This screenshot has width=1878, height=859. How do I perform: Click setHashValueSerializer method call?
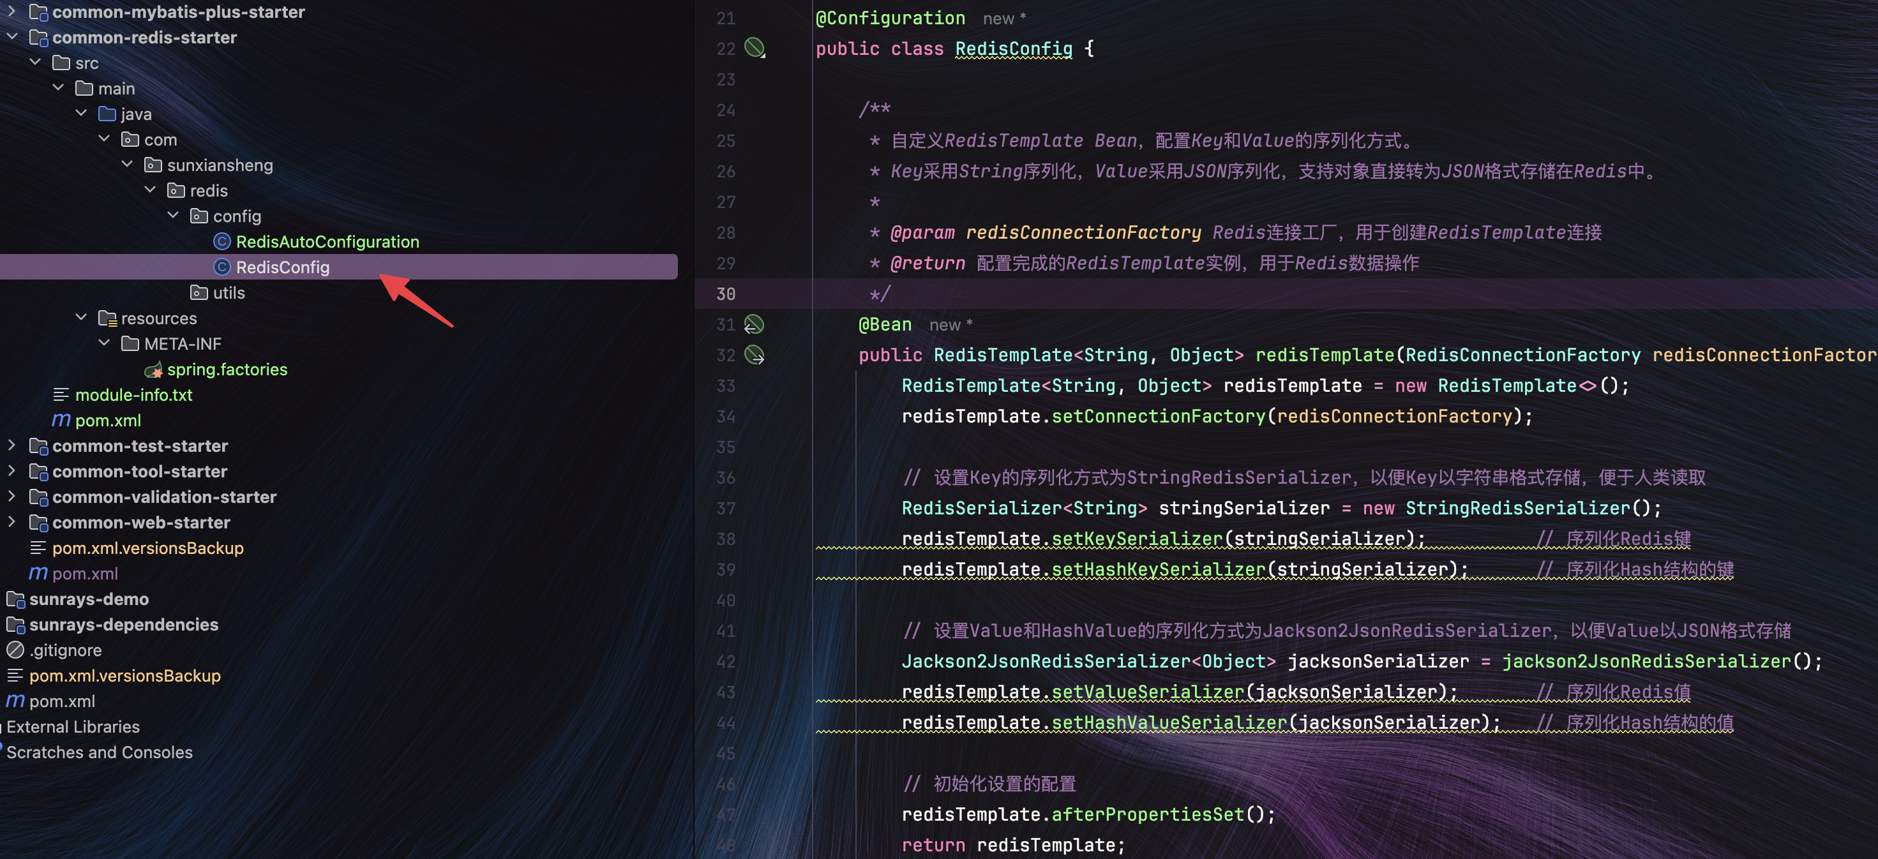pos(1169,722)
